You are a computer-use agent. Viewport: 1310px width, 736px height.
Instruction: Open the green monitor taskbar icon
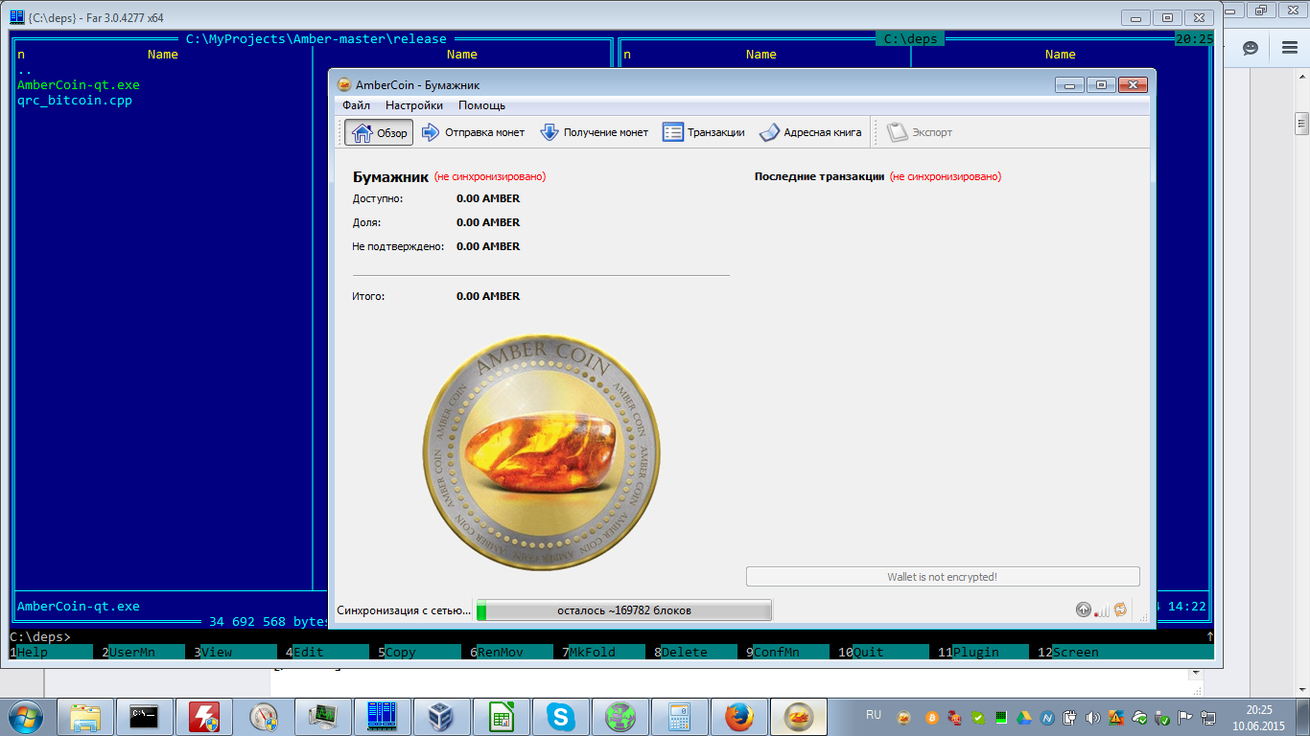tap(323, 716)
